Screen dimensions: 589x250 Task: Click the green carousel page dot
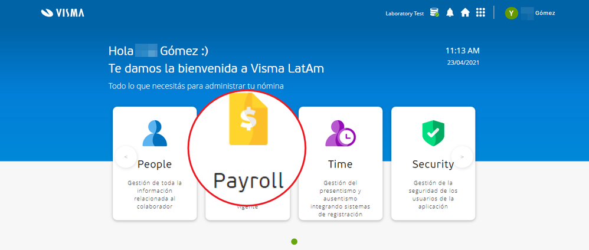click(294, 242)
